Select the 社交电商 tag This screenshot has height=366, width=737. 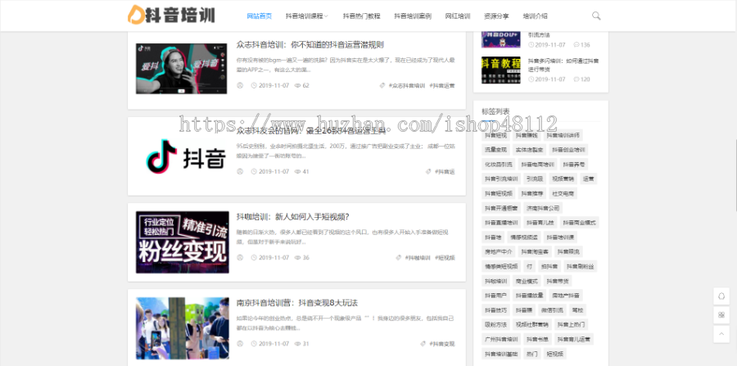563,193
